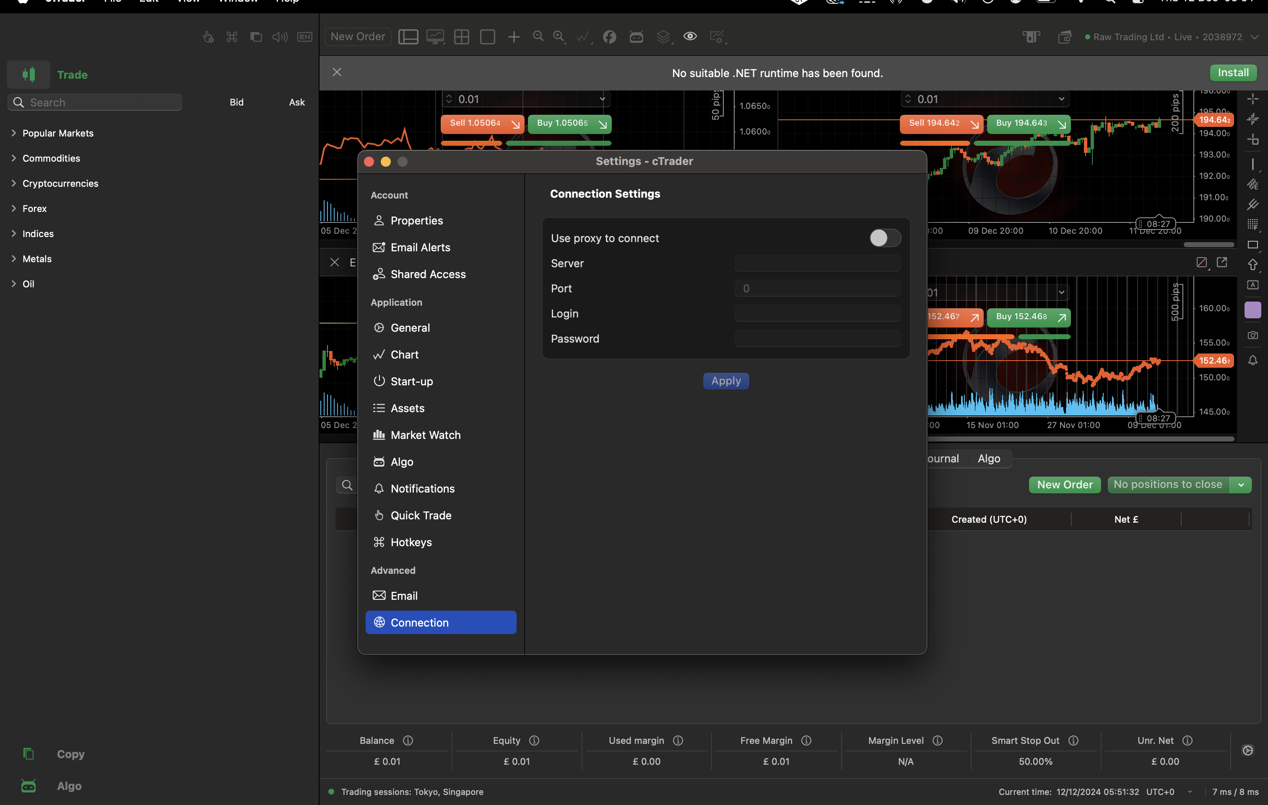
Task: Click the Server input field
Action: pos(817,263)
